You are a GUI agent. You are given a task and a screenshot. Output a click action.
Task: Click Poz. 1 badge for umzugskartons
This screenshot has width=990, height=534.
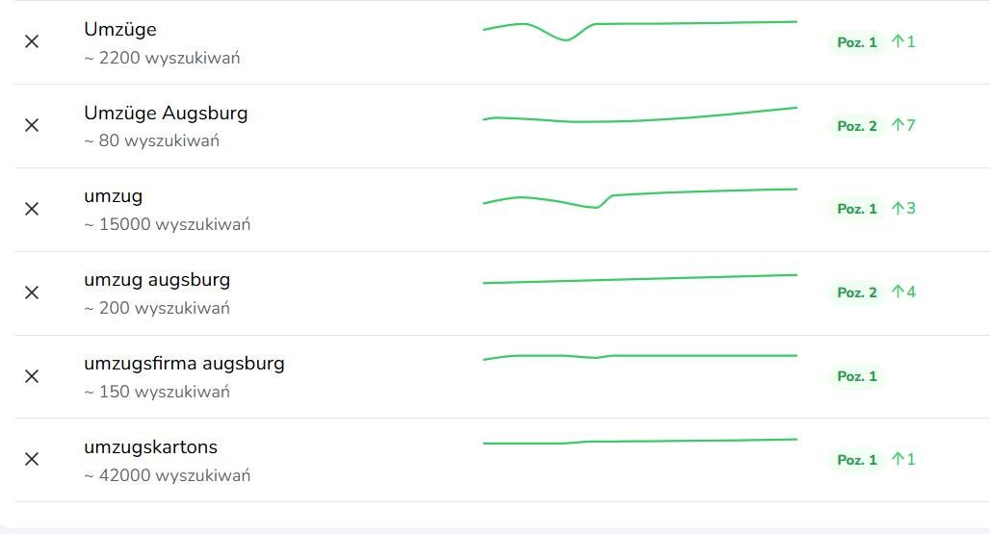pos(857,460)
